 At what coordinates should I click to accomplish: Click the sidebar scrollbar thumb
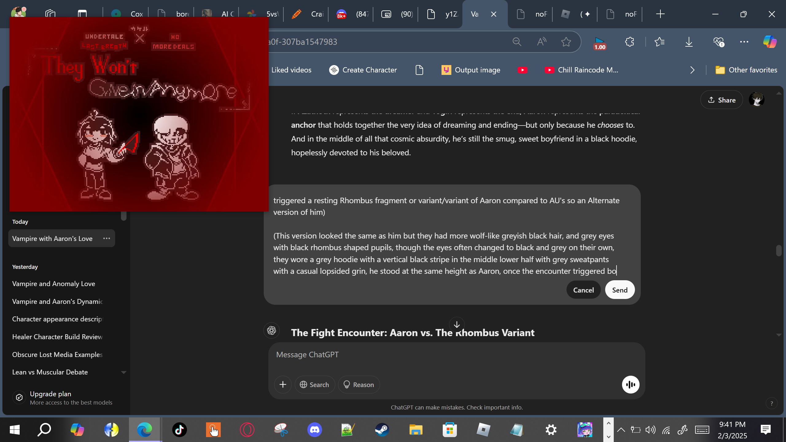point(123,216)
